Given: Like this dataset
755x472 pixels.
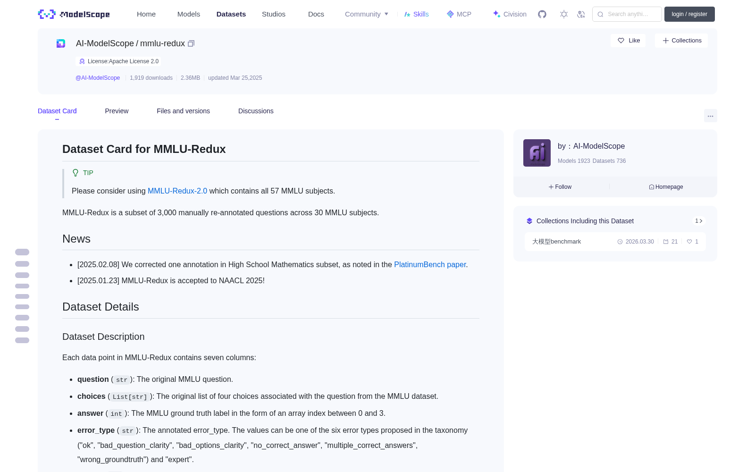Looking at the screenshot, I should (x=629, y=41).
